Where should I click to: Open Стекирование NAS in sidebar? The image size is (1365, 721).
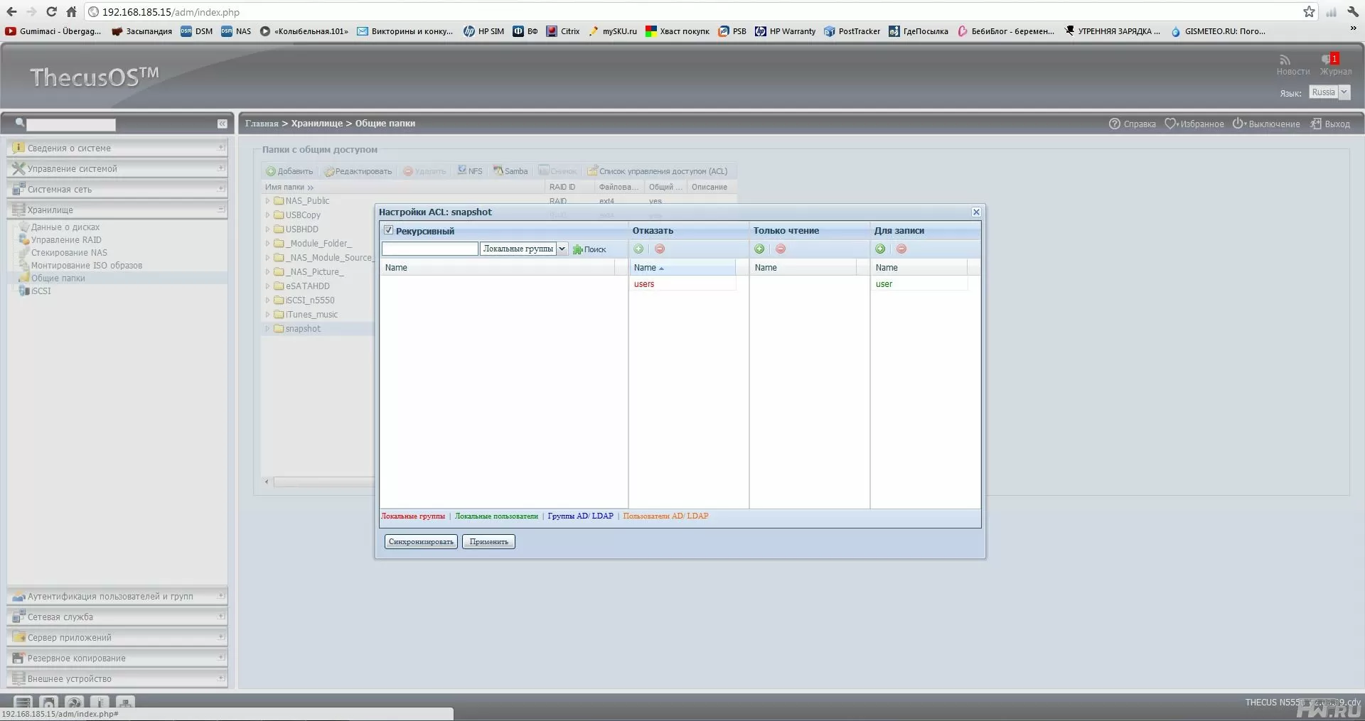68,253
